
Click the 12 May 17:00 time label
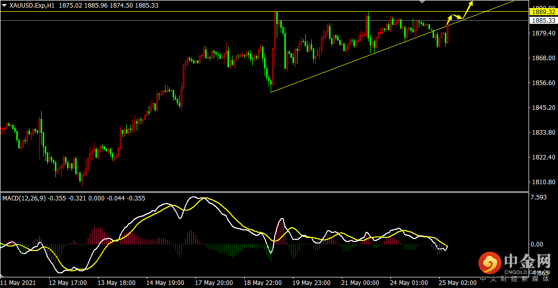click(x=69, y=282)
